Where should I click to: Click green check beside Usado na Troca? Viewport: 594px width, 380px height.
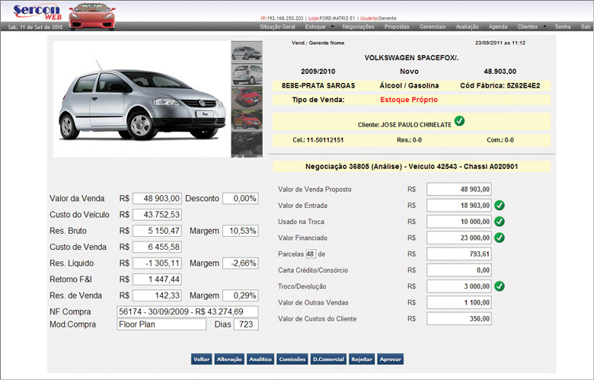point(500,222)
